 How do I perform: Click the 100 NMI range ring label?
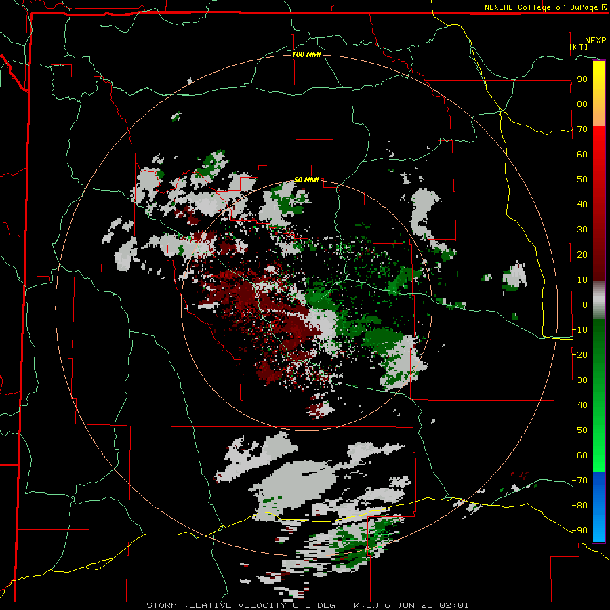click(306, 54)
